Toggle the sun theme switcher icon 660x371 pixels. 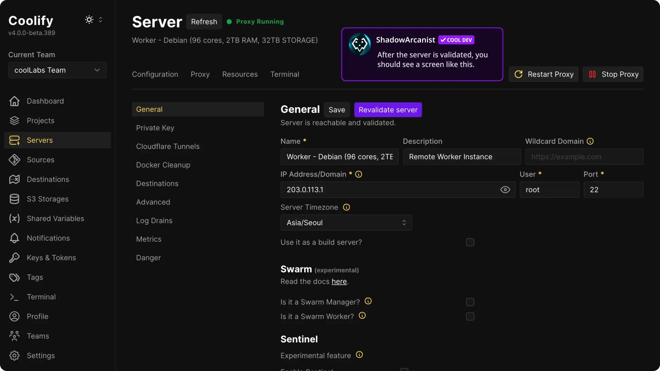(89, 20)
